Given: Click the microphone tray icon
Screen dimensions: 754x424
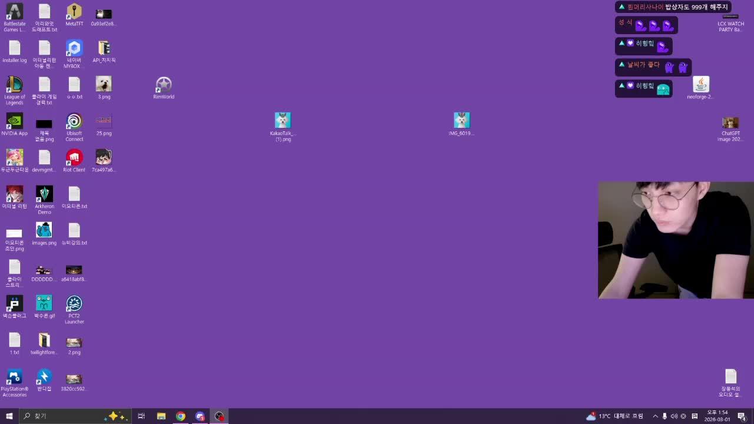Looking at the screenshot, I should tap(665, 416).
